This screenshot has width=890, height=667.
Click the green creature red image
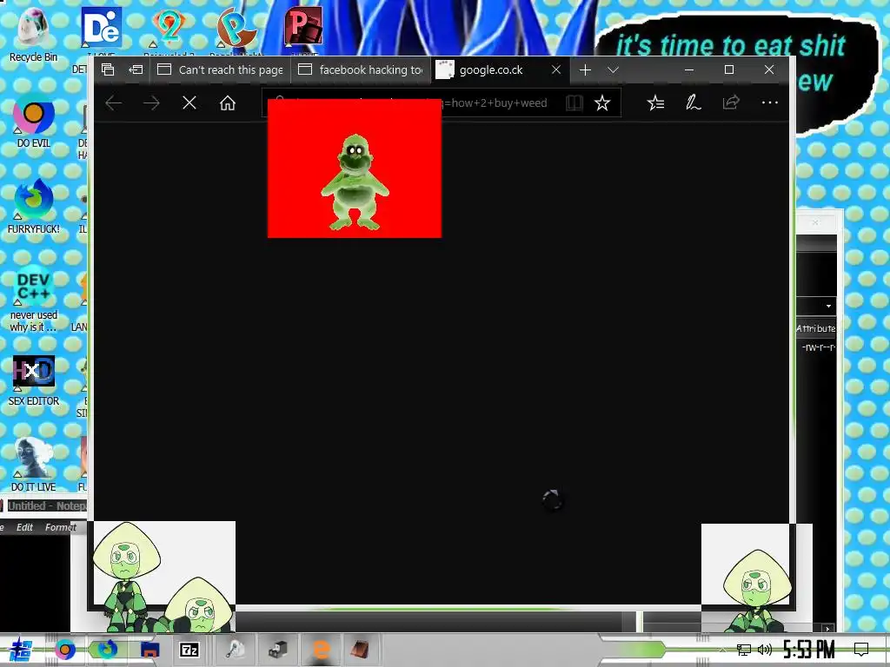coord(355,168)
